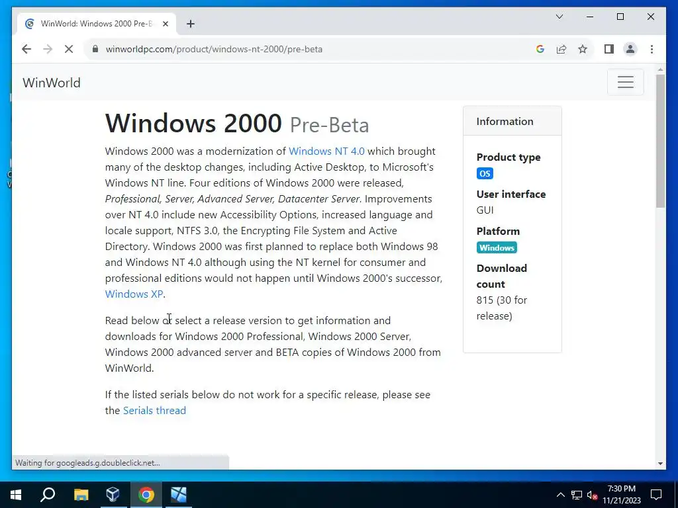Stop loading the page
This screenshot has height=508, width=678.
69,49
